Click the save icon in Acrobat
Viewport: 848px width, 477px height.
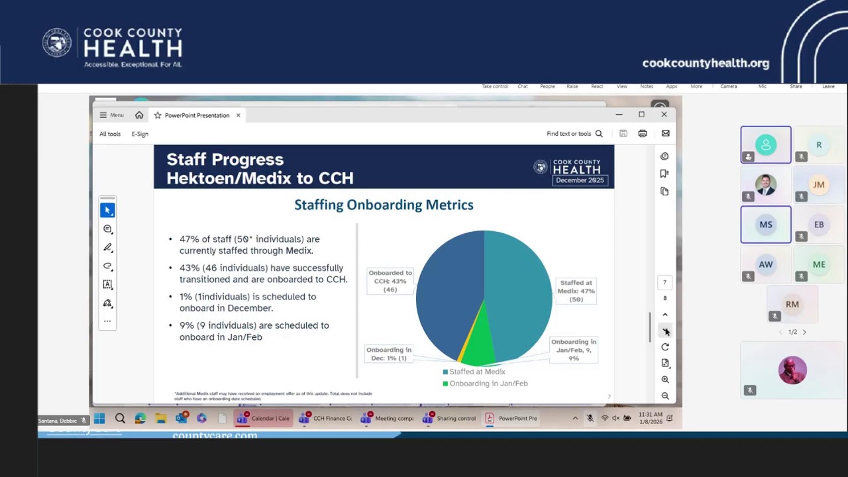point(623,133)
